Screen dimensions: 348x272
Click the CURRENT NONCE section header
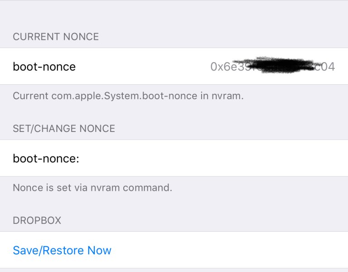56,37
